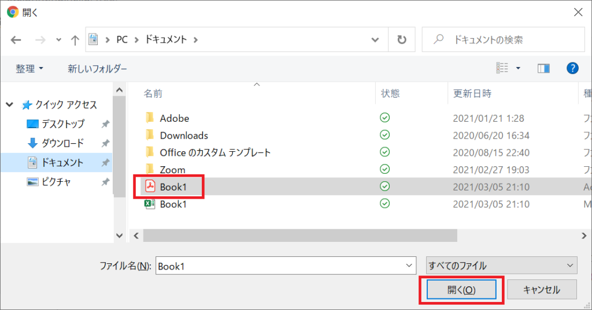Click the horizontal scrollbar in file list
This screenshot has height=310, width=592.
click(300, 236)
